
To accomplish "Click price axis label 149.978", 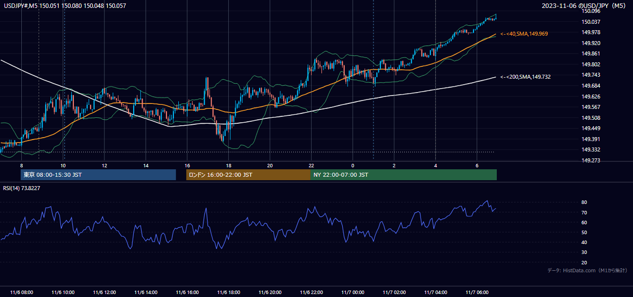I will coord(591,33).
